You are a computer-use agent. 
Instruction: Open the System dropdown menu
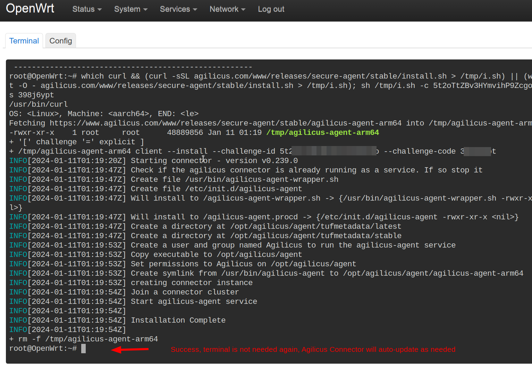click(x=131, y=9)
